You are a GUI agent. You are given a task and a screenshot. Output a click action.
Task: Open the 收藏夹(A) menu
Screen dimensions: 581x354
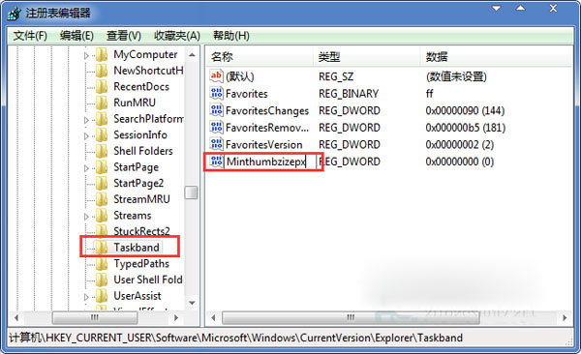click(x=177, y=36)
